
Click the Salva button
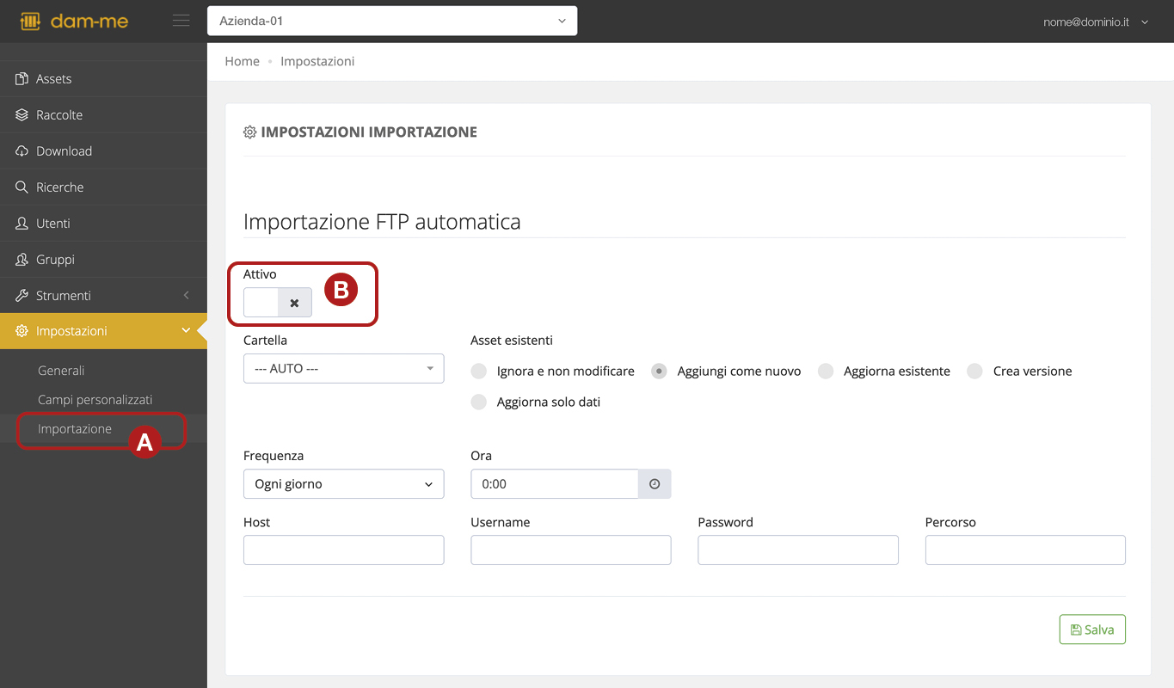1091,630
